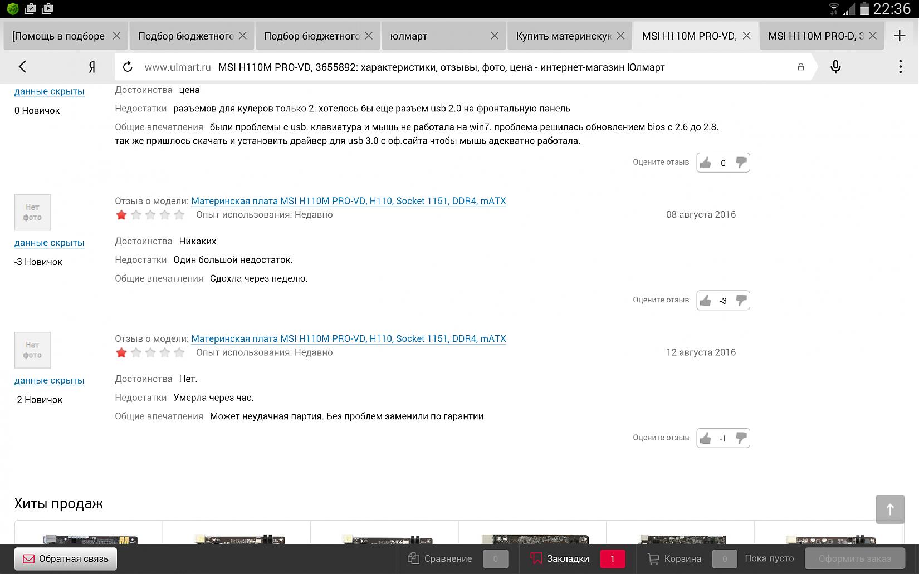Thumbs down the 12 августа 2016 review
This screenshot has height=574, width=919.
tap(741, 438)
